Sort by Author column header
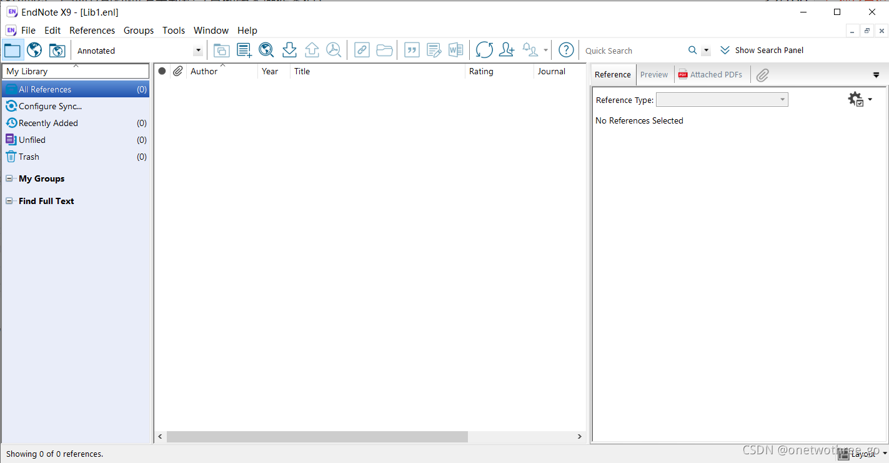This screenshot has height=463, width=889. (x=222, y=71)
